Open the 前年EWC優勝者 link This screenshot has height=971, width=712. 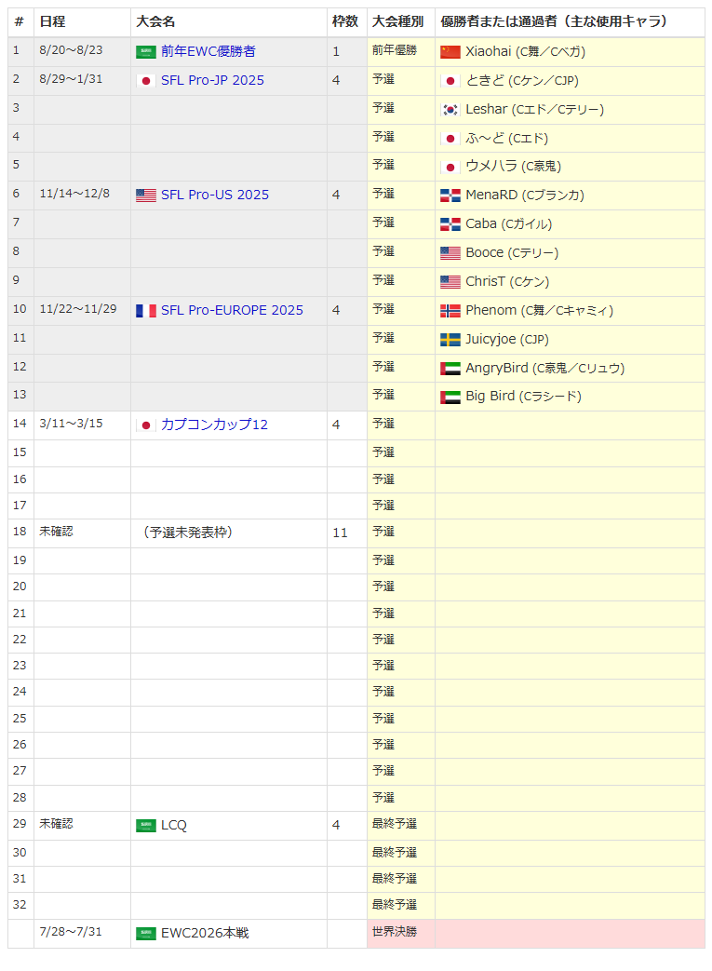(208, 51)
